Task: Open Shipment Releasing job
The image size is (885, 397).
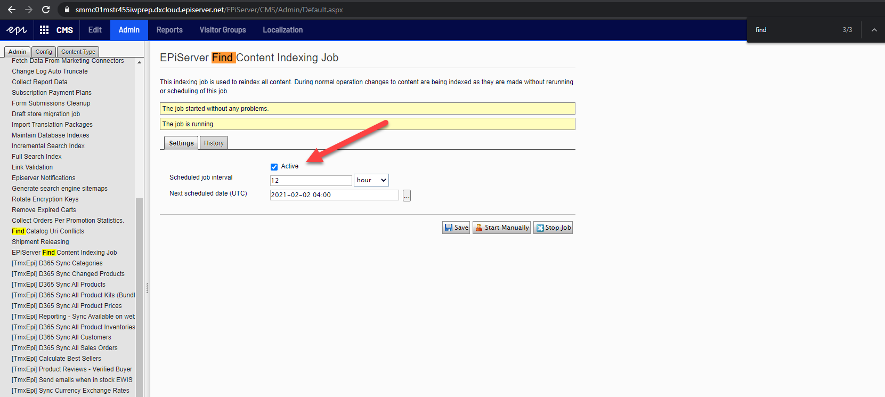Action: pos(40,242)
